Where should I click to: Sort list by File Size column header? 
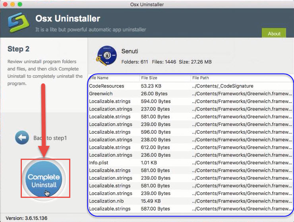click(x=150, y=78)
